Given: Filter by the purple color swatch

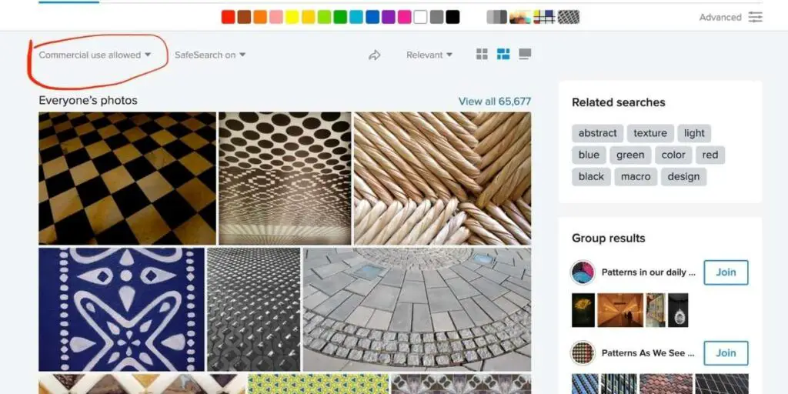Looking at the screenshot, I should pyautogui.click(x=389, y=17).
